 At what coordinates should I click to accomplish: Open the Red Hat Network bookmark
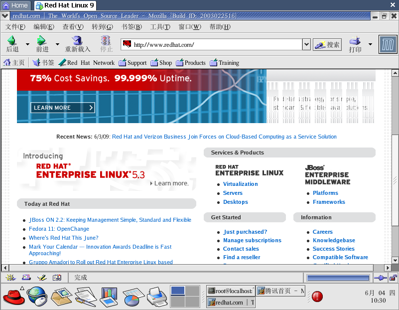87,63
